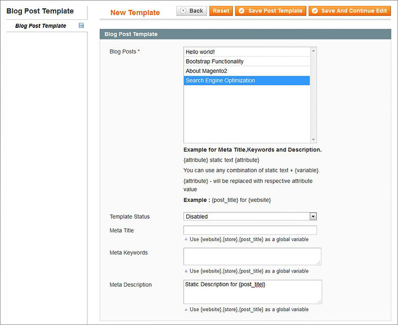Click the Back button arrow icon
398x325 pixels.
coord(183,10)
